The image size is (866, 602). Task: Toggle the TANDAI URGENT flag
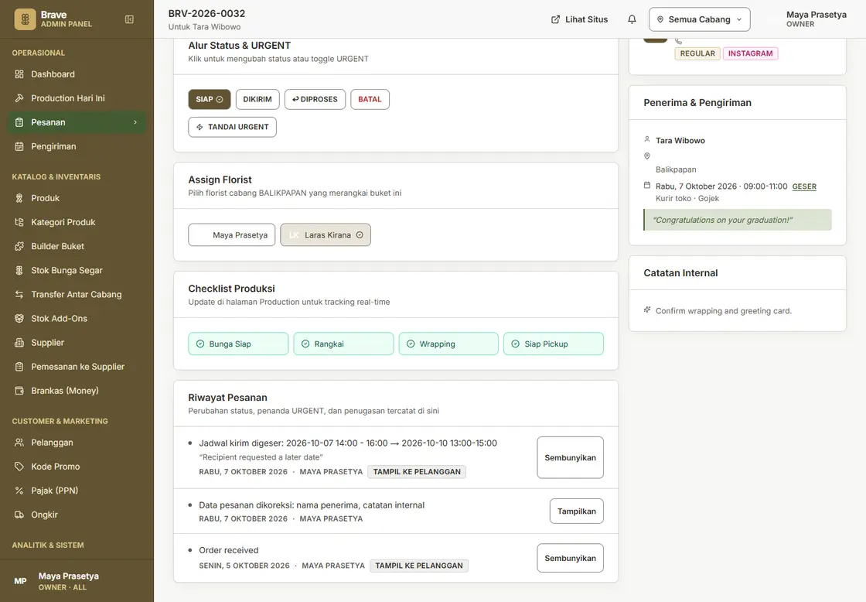(233, 127)
